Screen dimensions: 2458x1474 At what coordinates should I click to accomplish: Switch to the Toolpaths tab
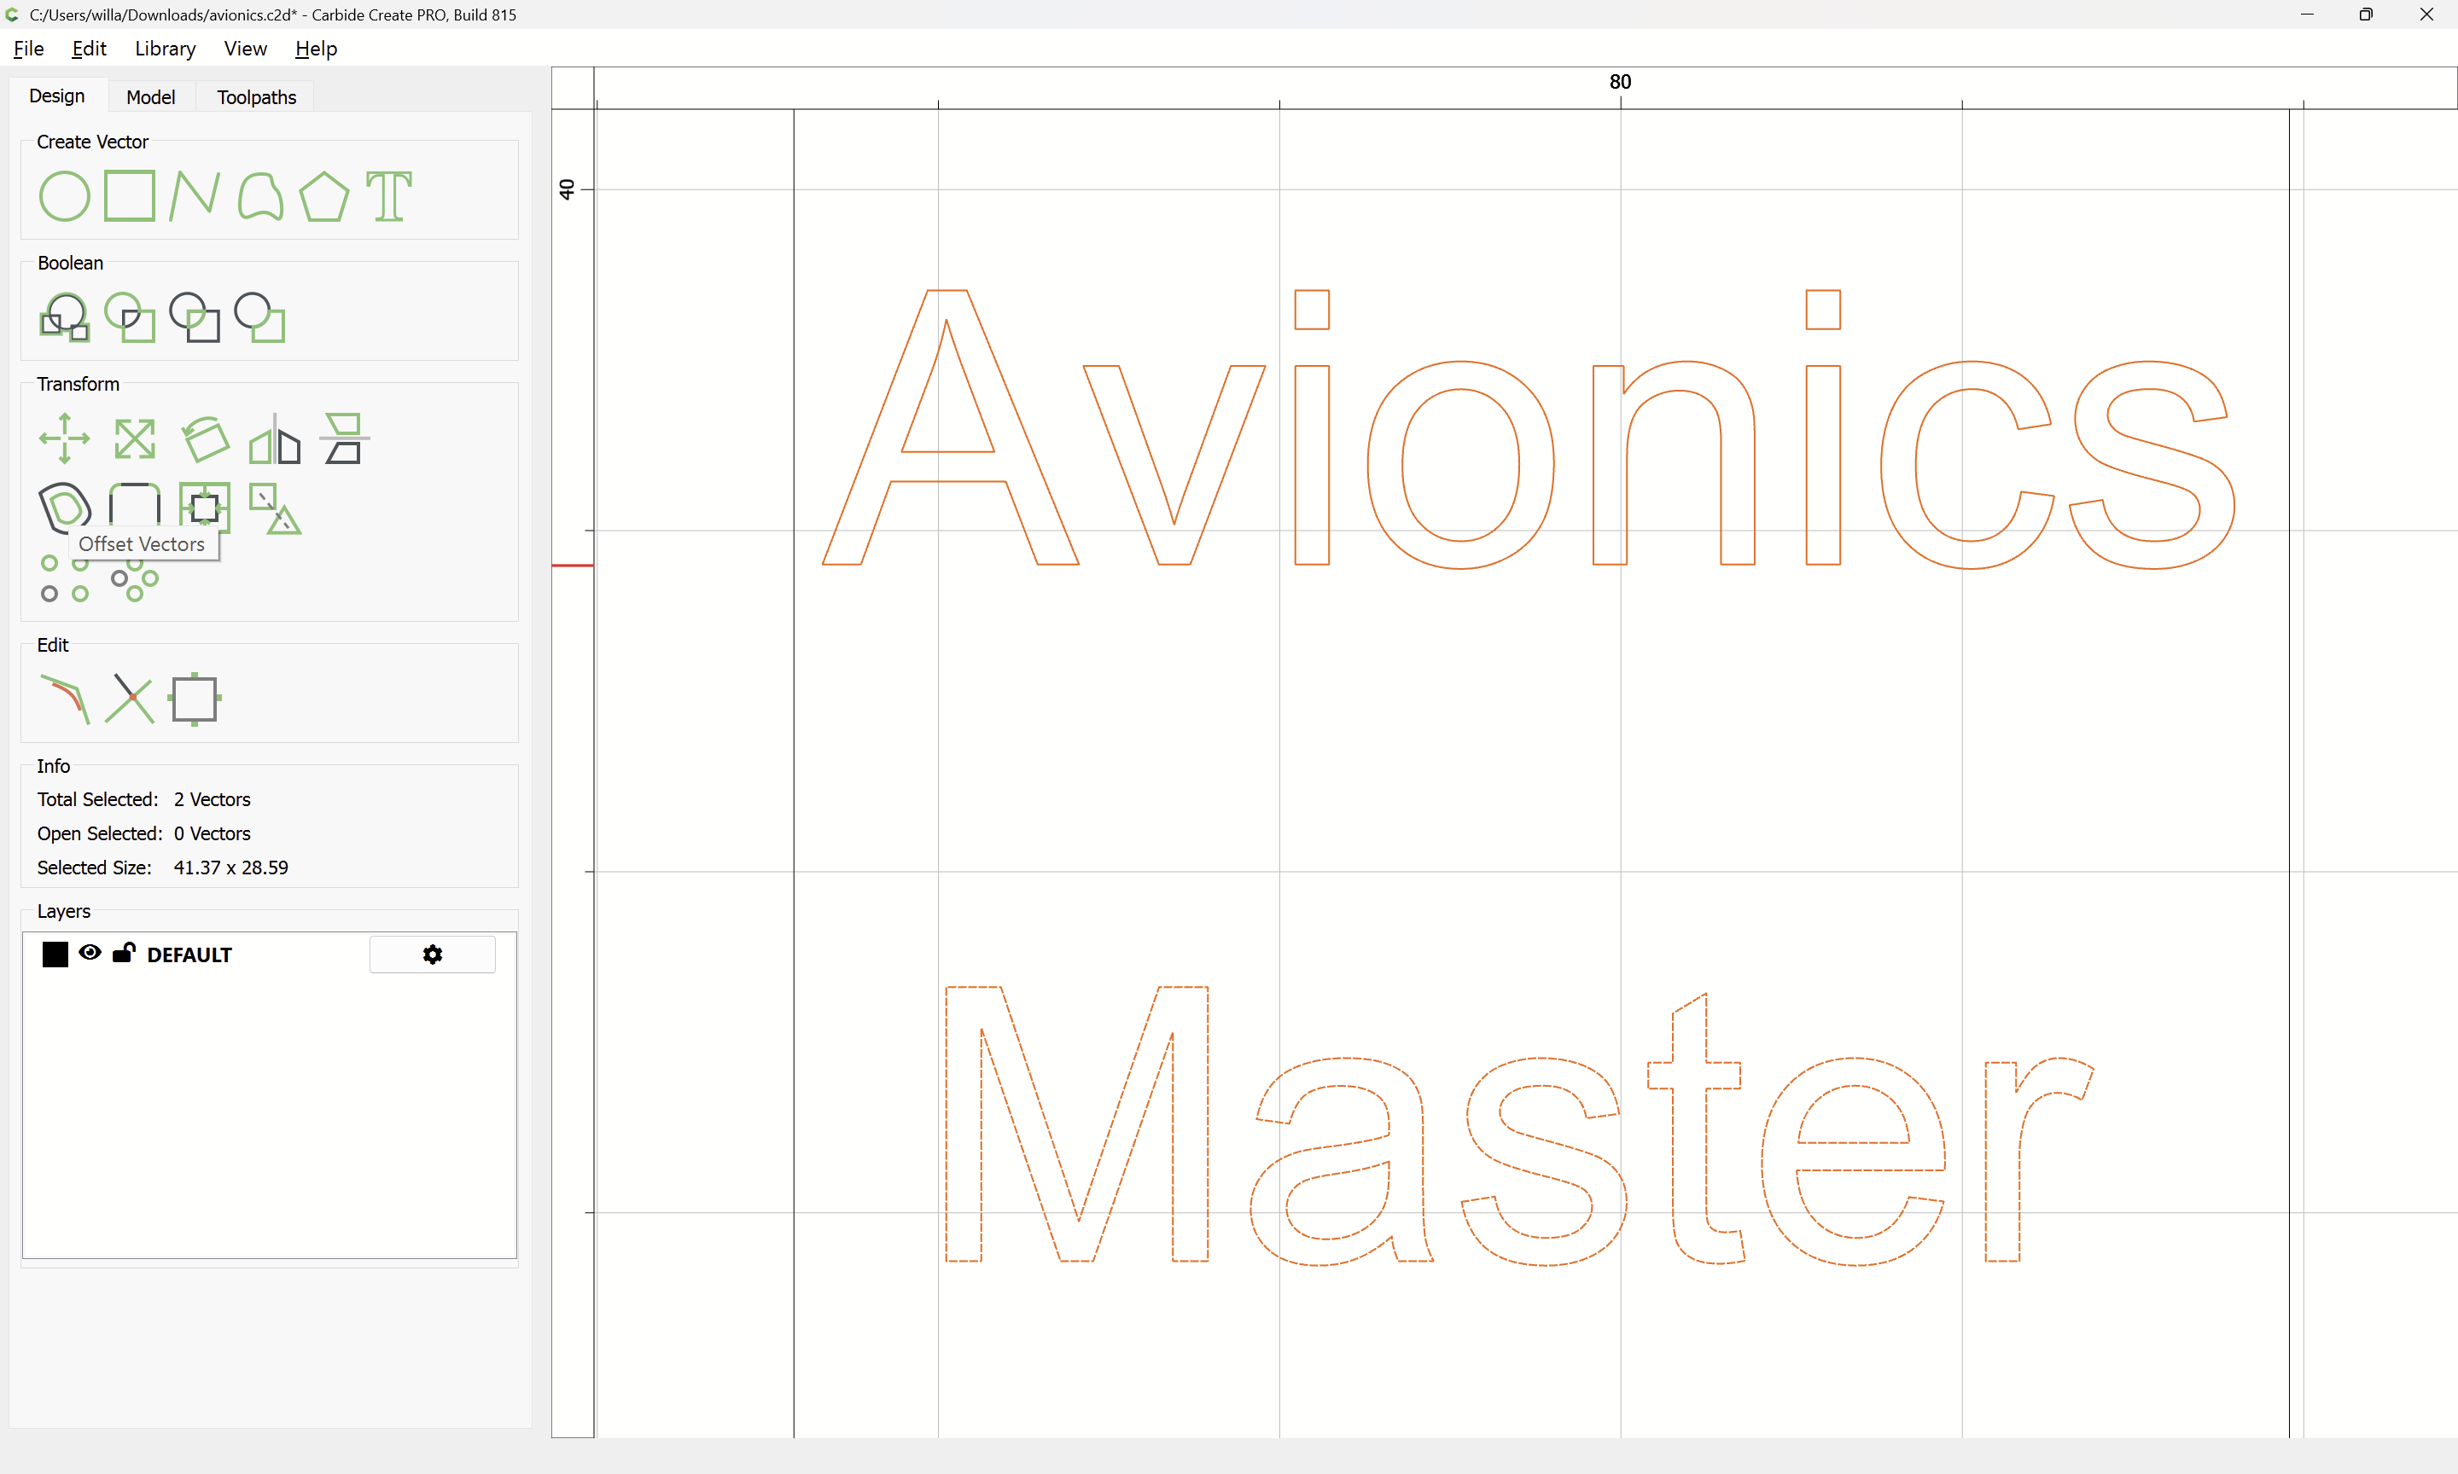pyautogui.click(x=256, y=96)
